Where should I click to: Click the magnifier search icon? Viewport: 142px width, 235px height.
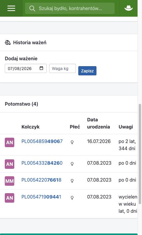32,8
